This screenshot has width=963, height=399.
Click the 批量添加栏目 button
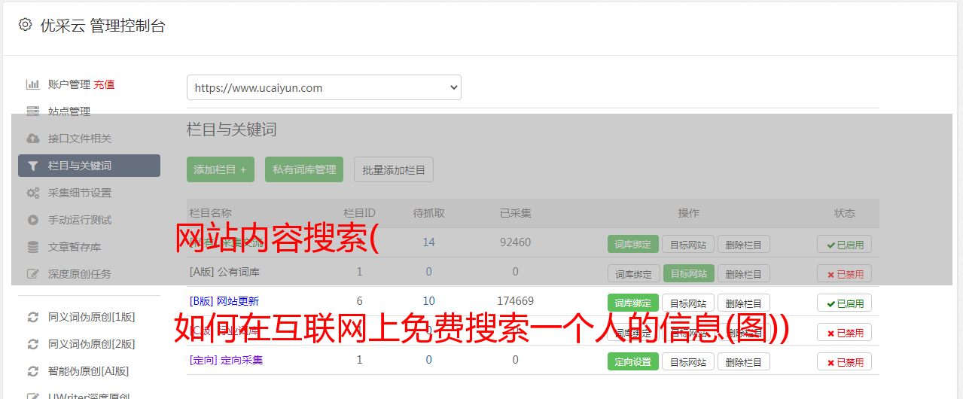tap(394, 169)
